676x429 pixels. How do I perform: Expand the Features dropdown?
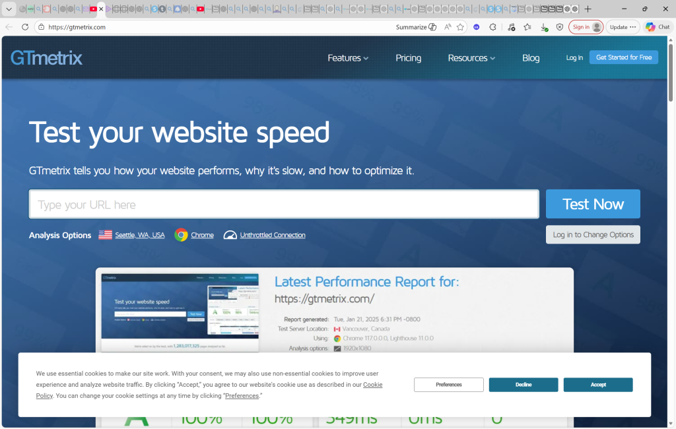[x=348, y=58]
